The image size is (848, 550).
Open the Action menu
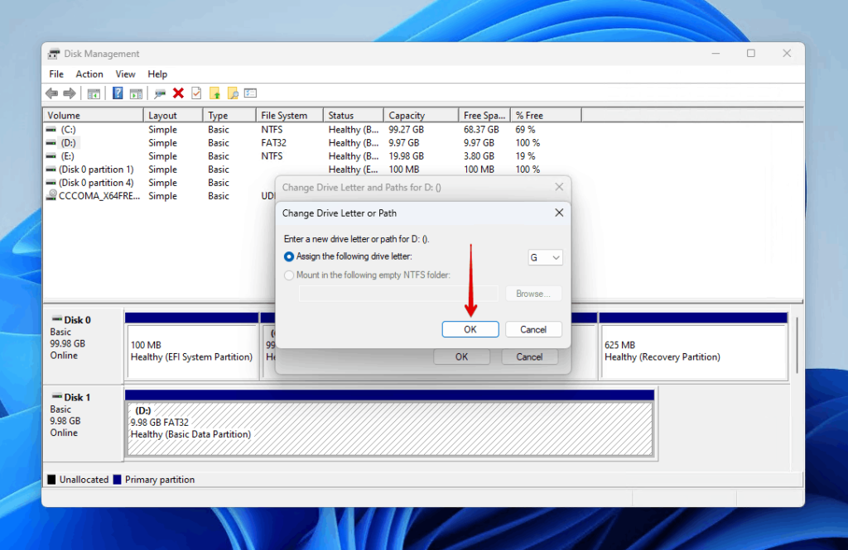(89, 74)
